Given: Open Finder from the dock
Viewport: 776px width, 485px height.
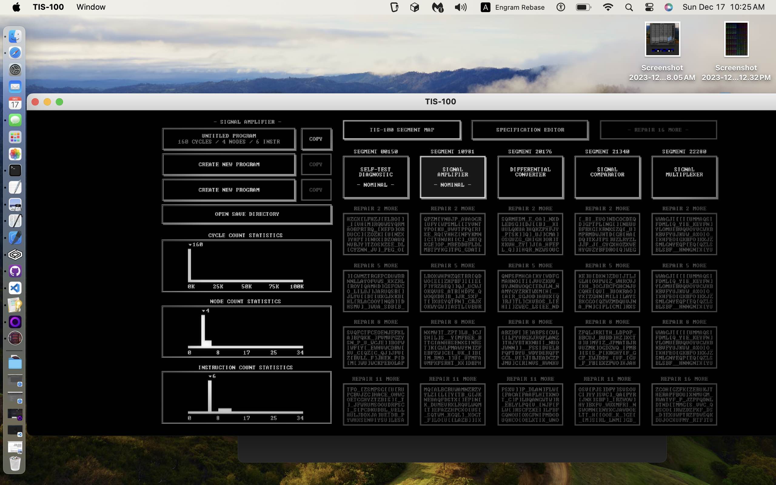Looking at the screenshot, I should pyautogui.click(x=15, y=36).
